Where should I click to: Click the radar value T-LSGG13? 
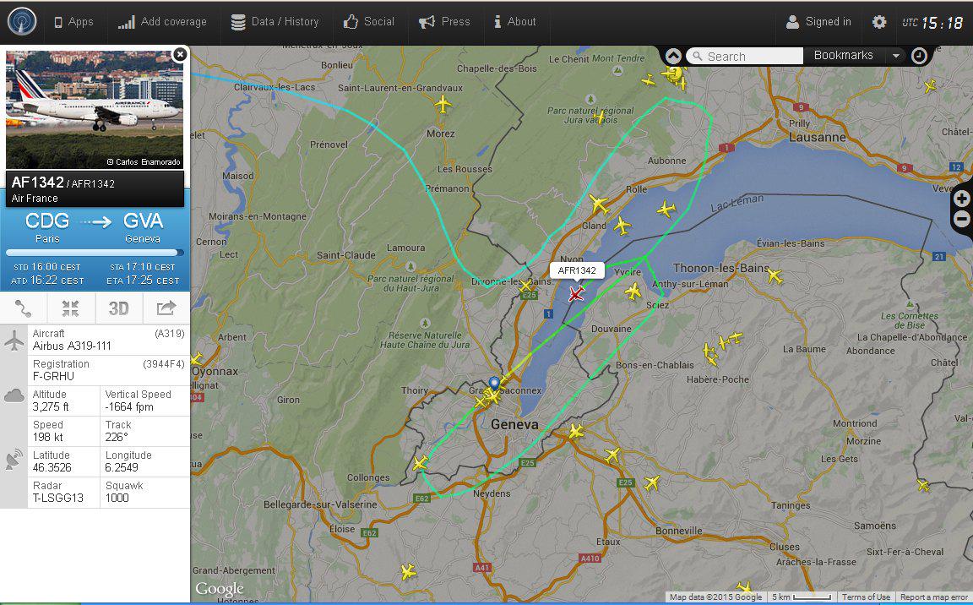pos(57,499)
